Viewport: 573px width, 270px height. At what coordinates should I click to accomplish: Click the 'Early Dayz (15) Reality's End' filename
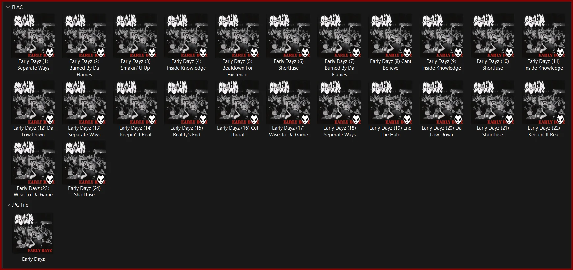[186, 131]
